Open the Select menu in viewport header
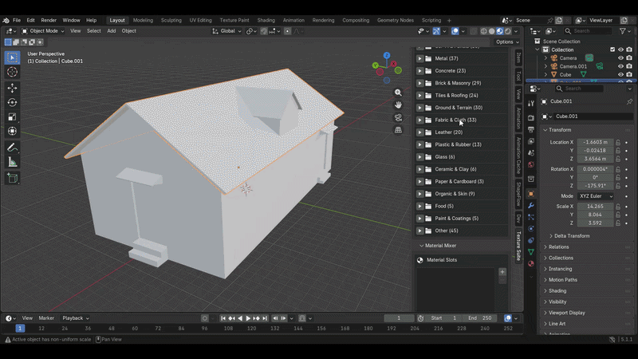Image resolution: width=638 pixels, height=359 pixels. coord(93,31)
